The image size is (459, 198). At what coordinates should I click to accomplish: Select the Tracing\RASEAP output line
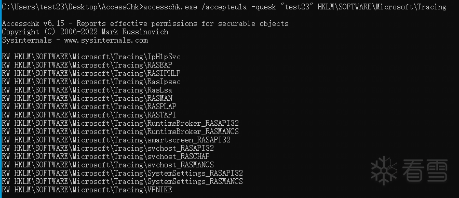click(87, 65)
